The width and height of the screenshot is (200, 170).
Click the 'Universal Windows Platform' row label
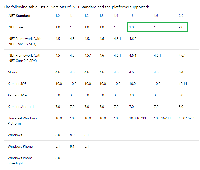click(22, 121)
